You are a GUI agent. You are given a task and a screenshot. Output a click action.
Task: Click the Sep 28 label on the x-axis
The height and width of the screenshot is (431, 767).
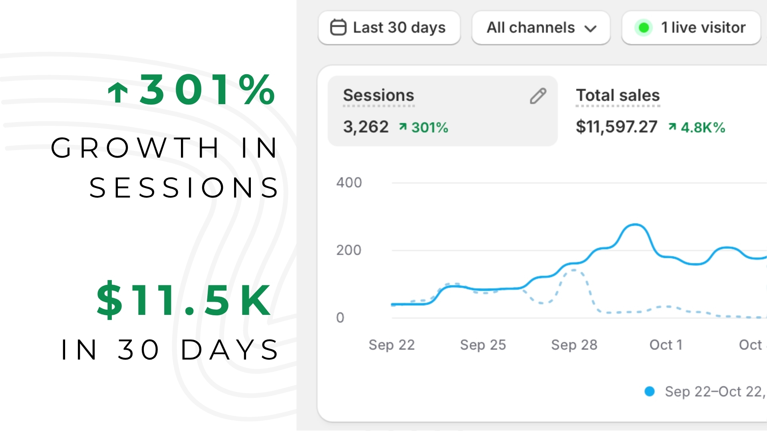pyautogui.click(x=574, y=345)
